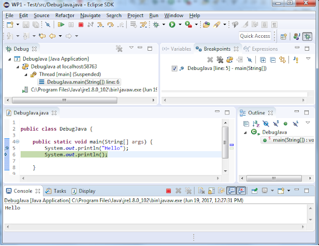Viewport: 319px width, 246px height.
Task: Switch to the Java perspective icon
Action: tap(296, 37)
